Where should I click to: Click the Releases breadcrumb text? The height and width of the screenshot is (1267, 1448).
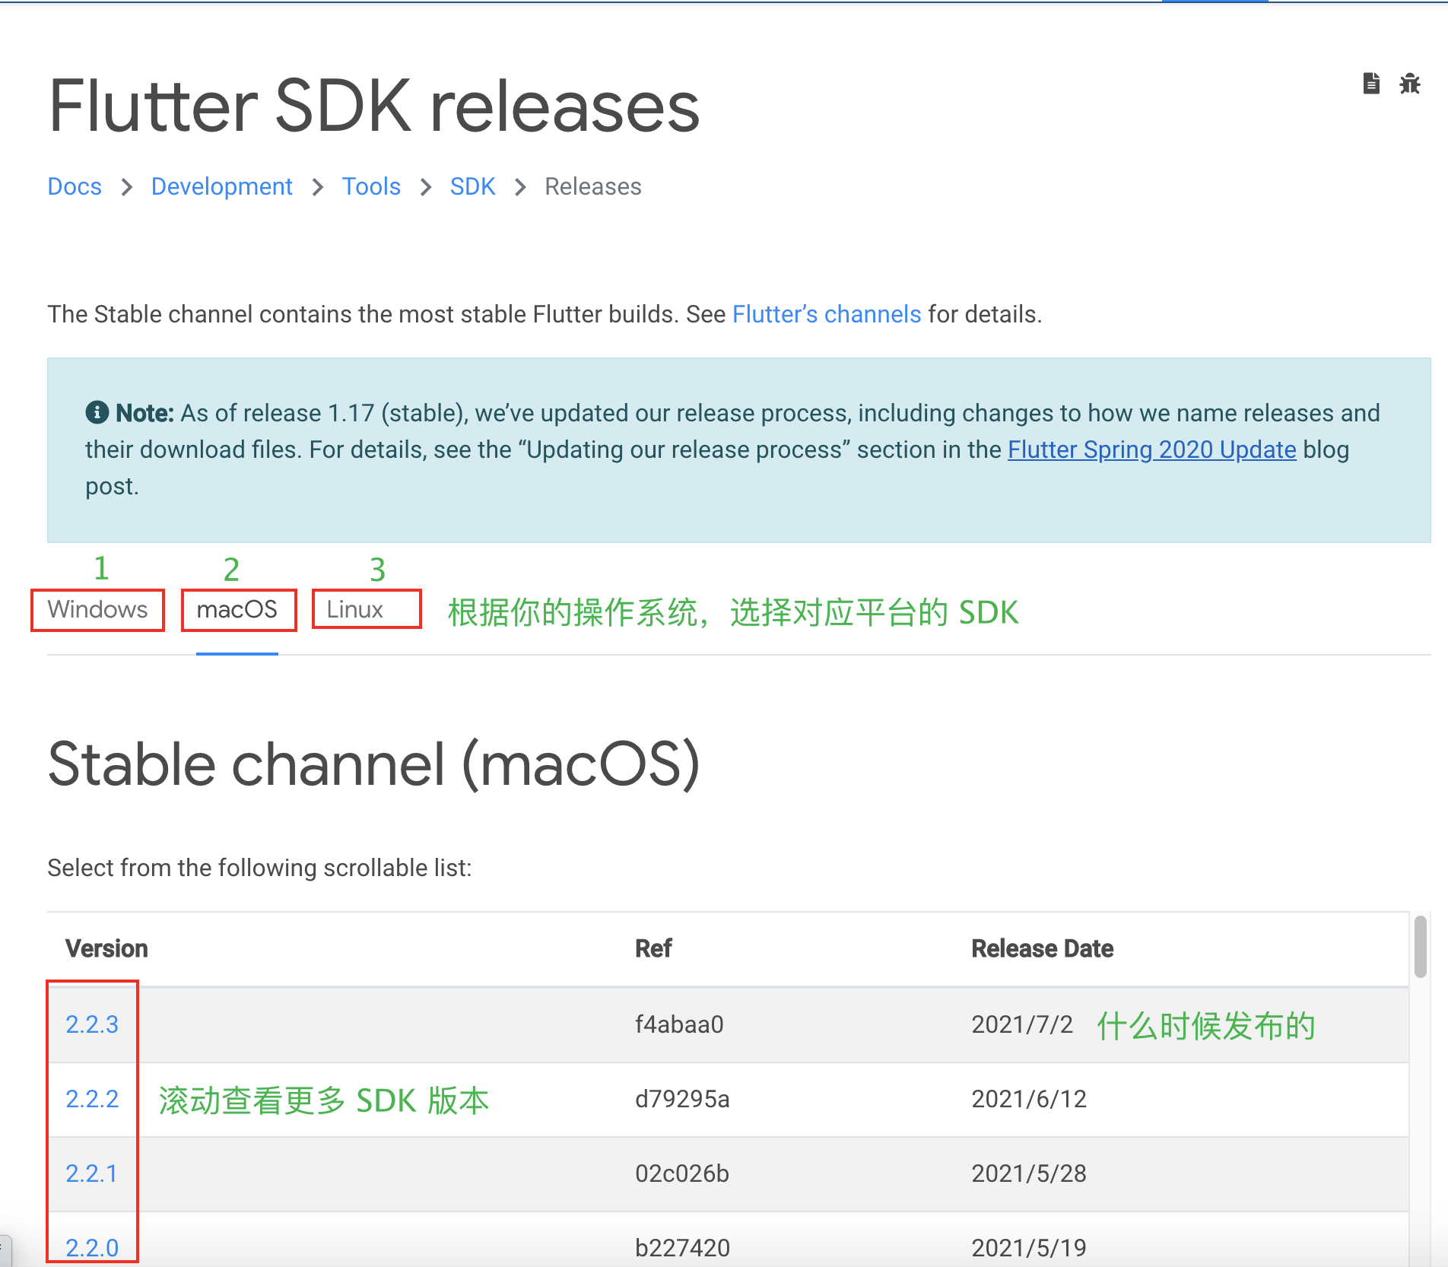[x=593, y=186]
